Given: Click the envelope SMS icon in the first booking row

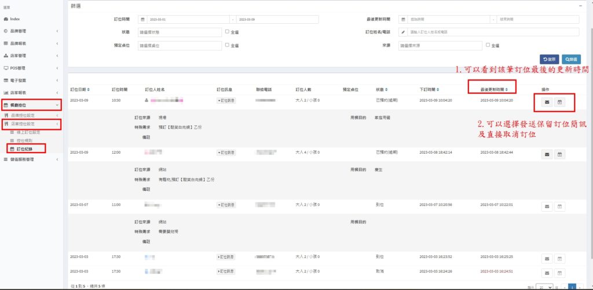Looking at the screenshot, I should tap(547, 103).
